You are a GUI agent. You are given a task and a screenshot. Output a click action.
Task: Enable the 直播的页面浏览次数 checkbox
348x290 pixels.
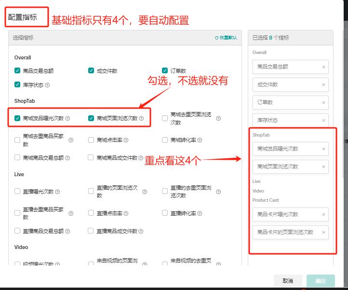click(91, 191)
